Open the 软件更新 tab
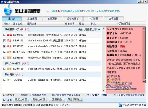148x109 pixels. pos(52,19)
